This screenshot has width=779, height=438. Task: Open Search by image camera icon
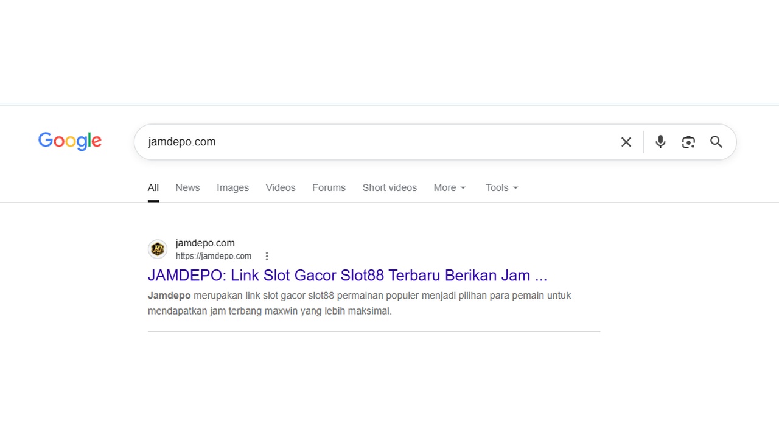[688, 142]
